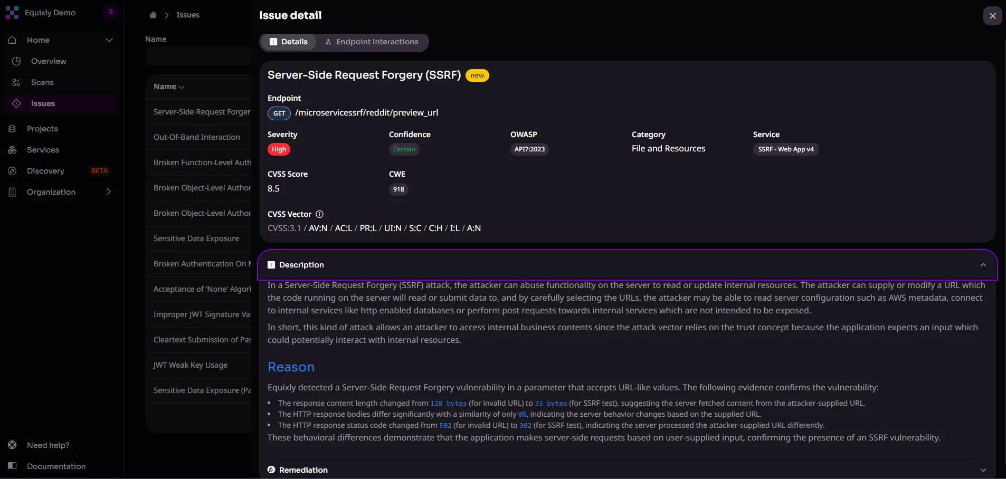The height and width of the screenshot is (479, 1006).
Task: Select the Issues diamond alert icon
Action: pos(16,103)
